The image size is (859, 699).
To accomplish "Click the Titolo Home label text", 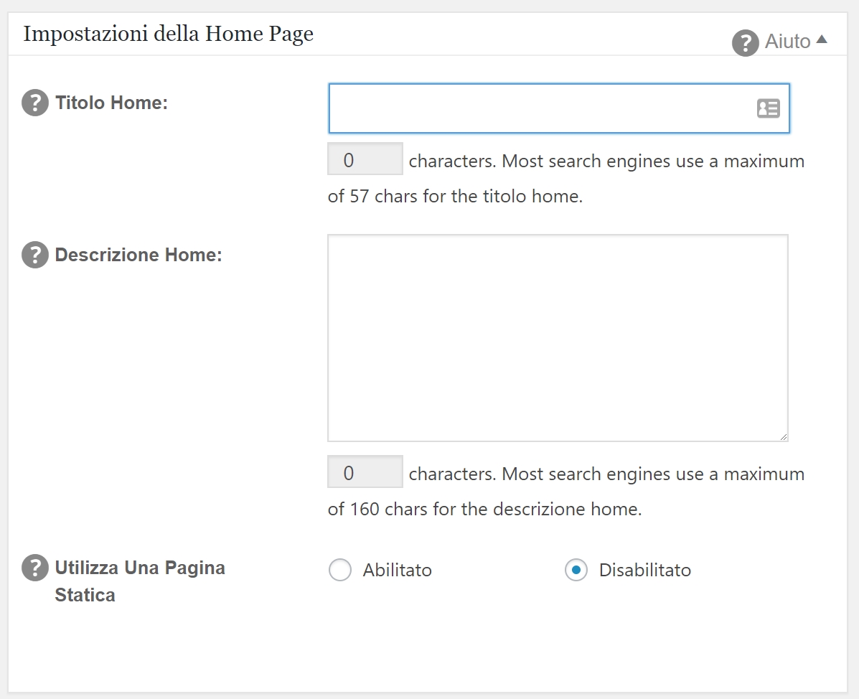I will (x=111, y=103).
